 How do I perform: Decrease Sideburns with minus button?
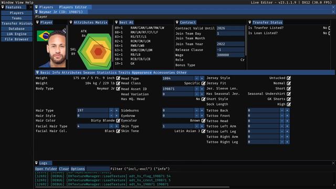196,110
